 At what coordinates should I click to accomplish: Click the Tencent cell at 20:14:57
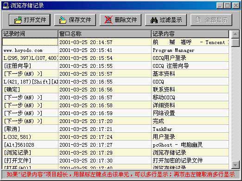pos(190,42)
